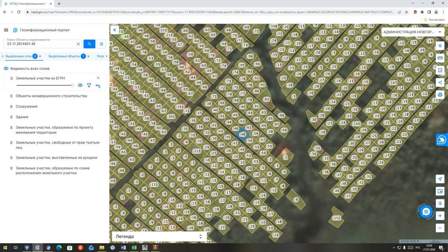Select the Сооружения layer
The image size is (448, 252).
tap(27, 106)
